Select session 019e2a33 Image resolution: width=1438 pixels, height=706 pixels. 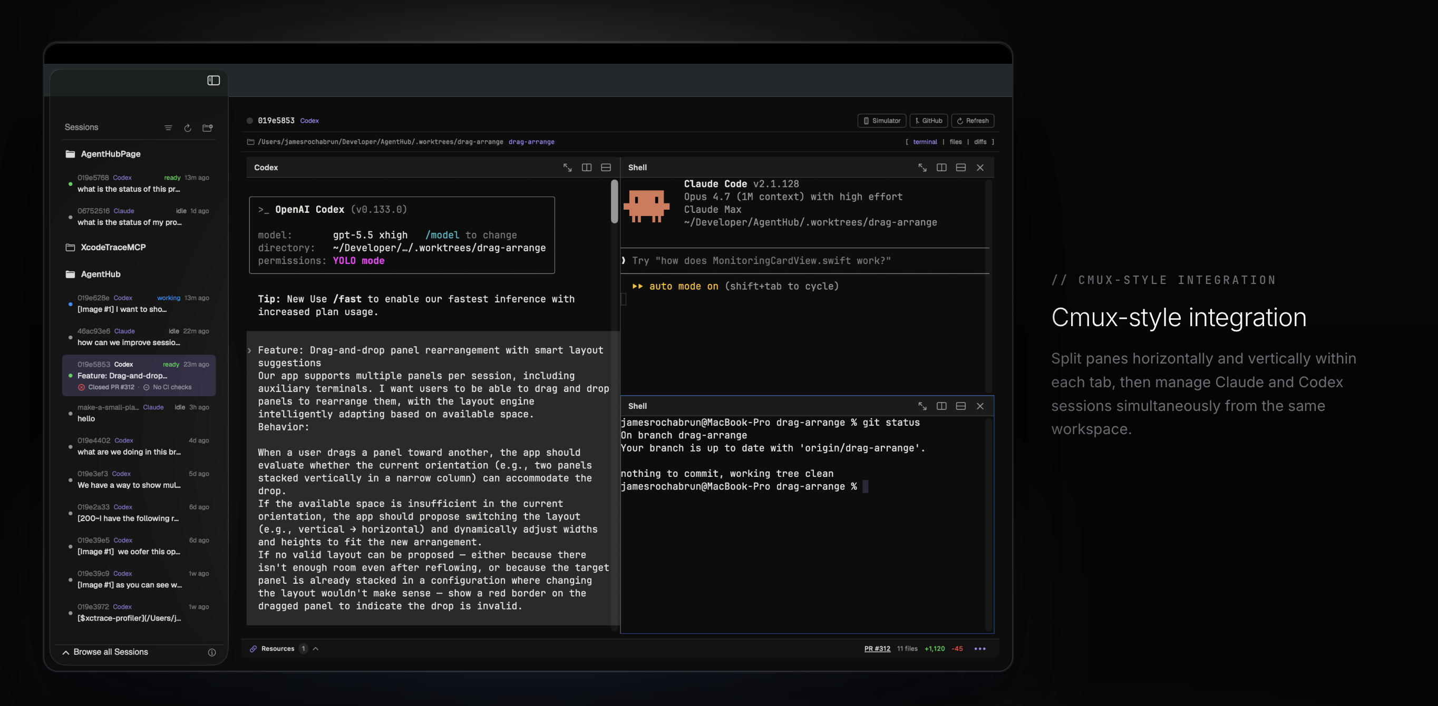coord(139,512)
